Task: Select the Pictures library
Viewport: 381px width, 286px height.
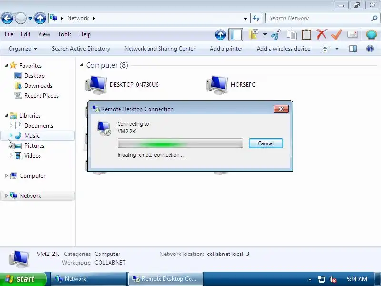Action: (x=34, y=146)
